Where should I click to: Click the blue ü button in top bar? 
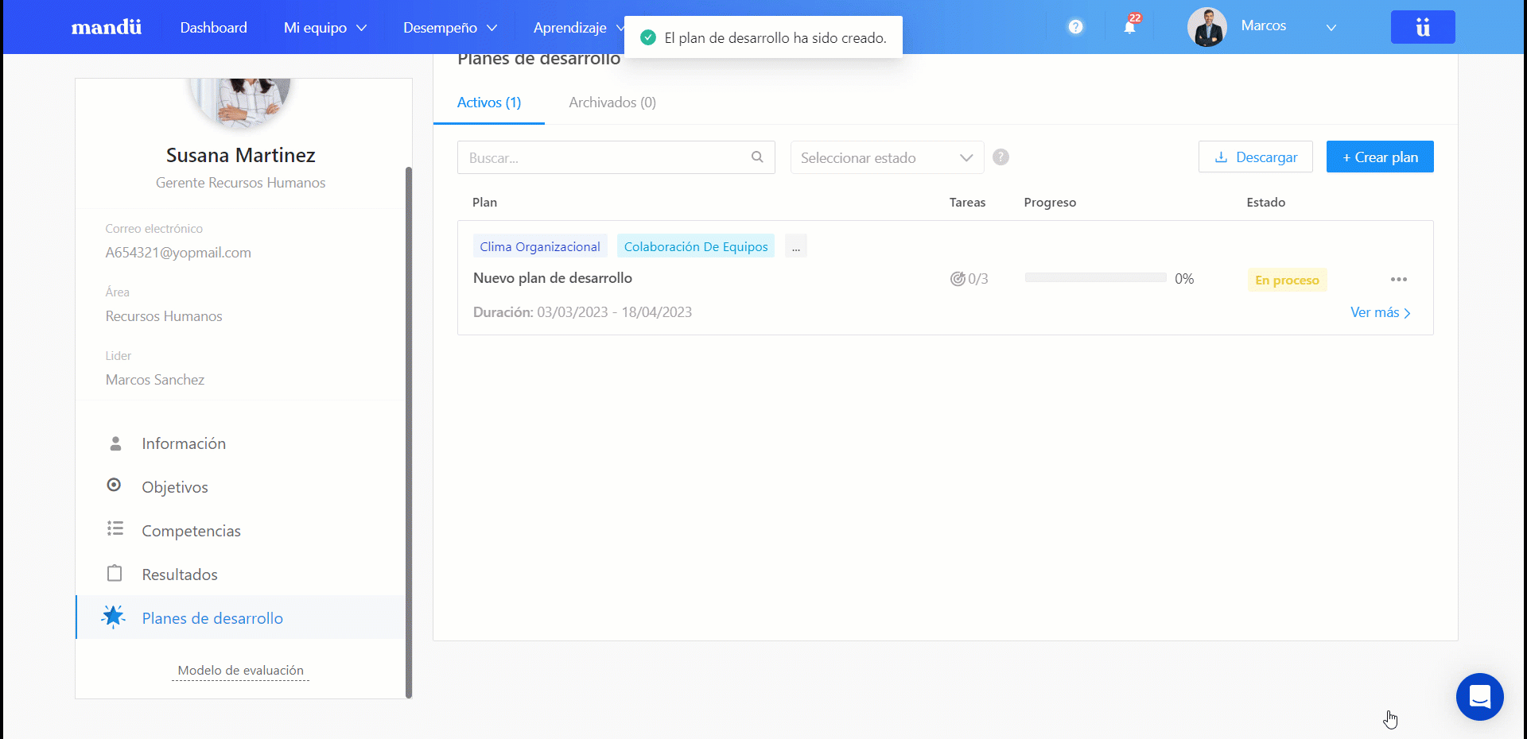click(1423, 27)
